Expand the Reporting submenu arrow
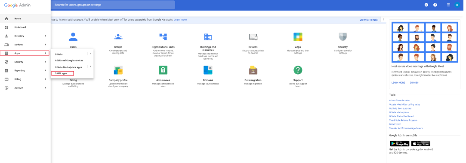466x163 pixels. (x=46, y=70)
